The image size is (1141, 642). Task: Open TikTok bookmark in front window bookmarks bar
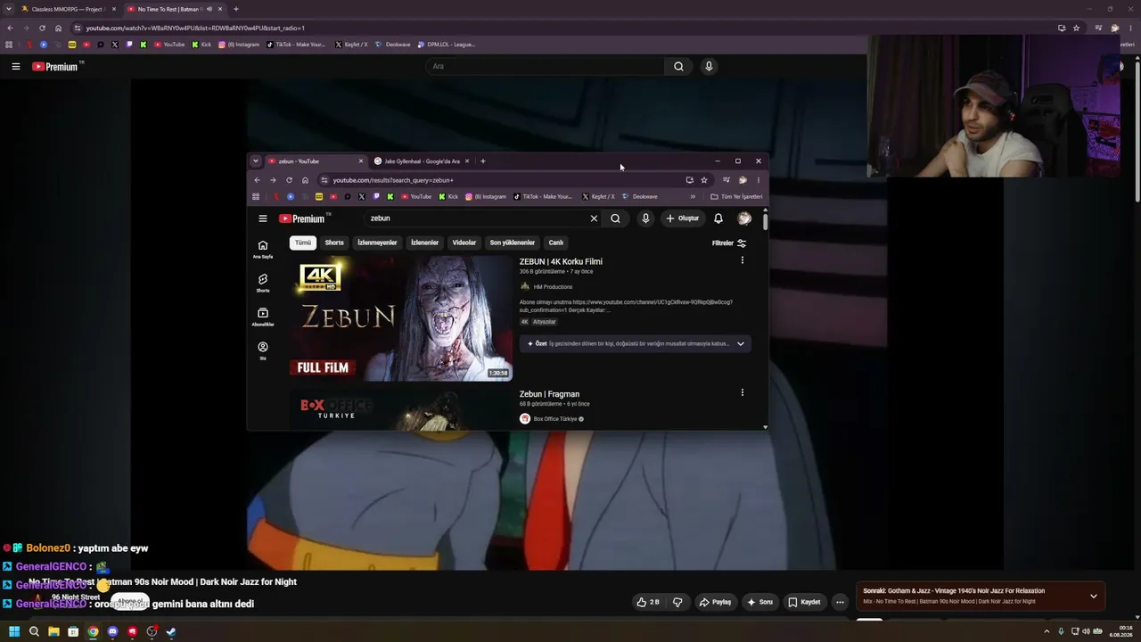click(544, 197)
